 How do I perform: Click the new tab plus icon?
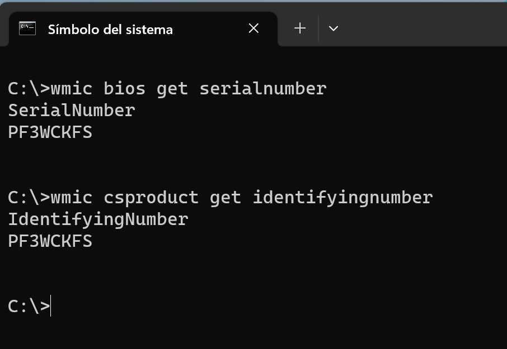pos(299,28)
